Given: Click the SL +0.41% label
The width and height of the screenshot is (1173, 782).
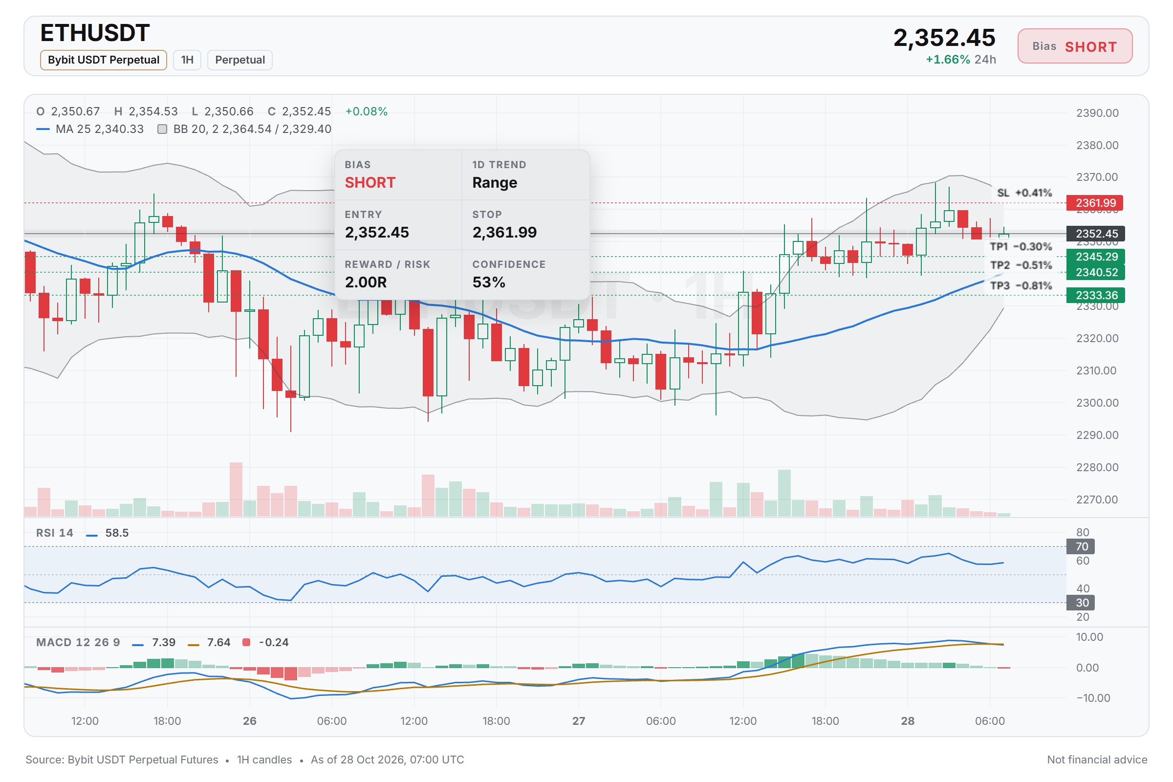Looking at the screenshot, I should pyautogui.click(x=1024, y=193).
